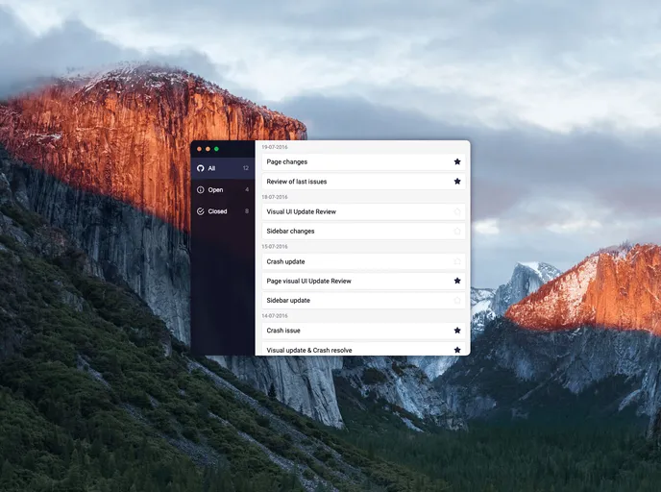Toggle star on Visual update & Crash resolve
661x492 pixels.
pos(457,350)
